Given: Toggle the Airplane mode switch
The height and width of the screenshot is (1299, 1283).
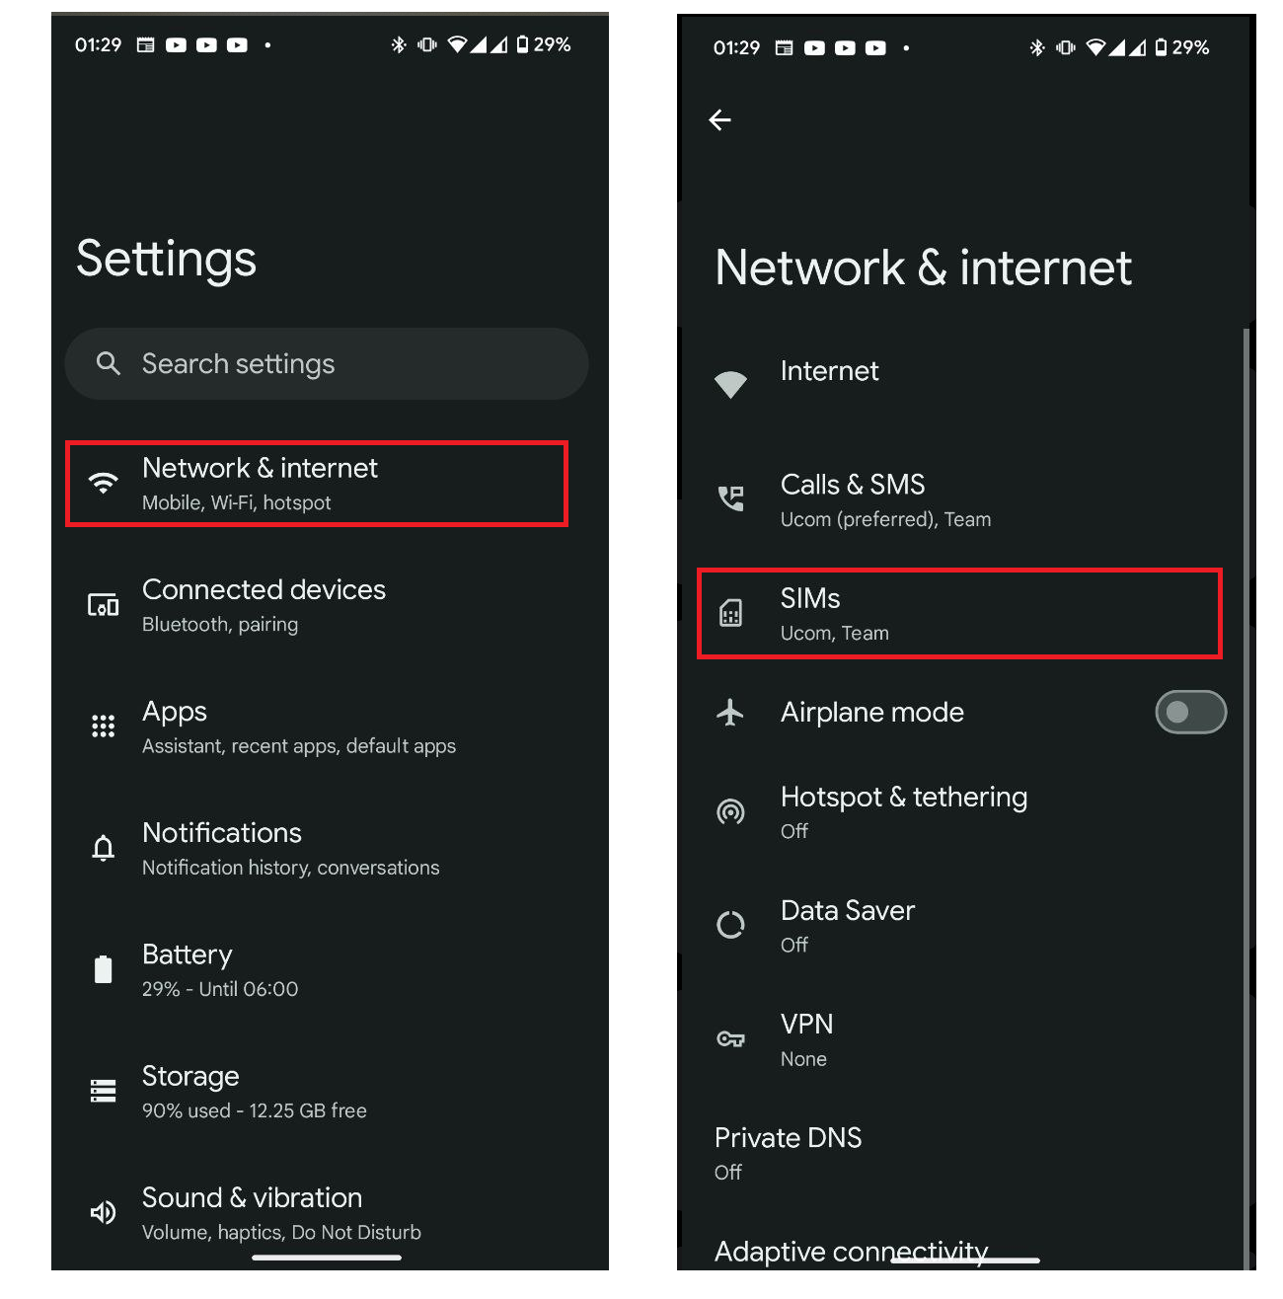Looking at the screenshot, I should [x=1190, y=713].
